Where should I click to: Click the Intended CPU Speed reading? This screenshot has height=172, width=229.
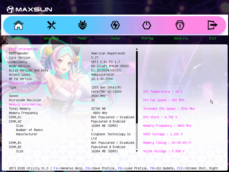[169, 109]
